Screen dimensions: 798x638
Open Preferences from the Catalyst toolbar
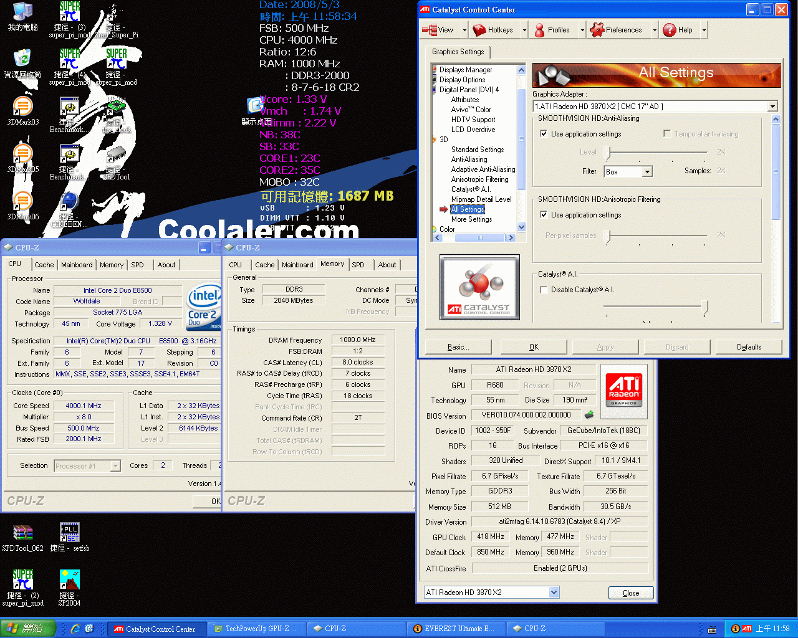[616, 30]
